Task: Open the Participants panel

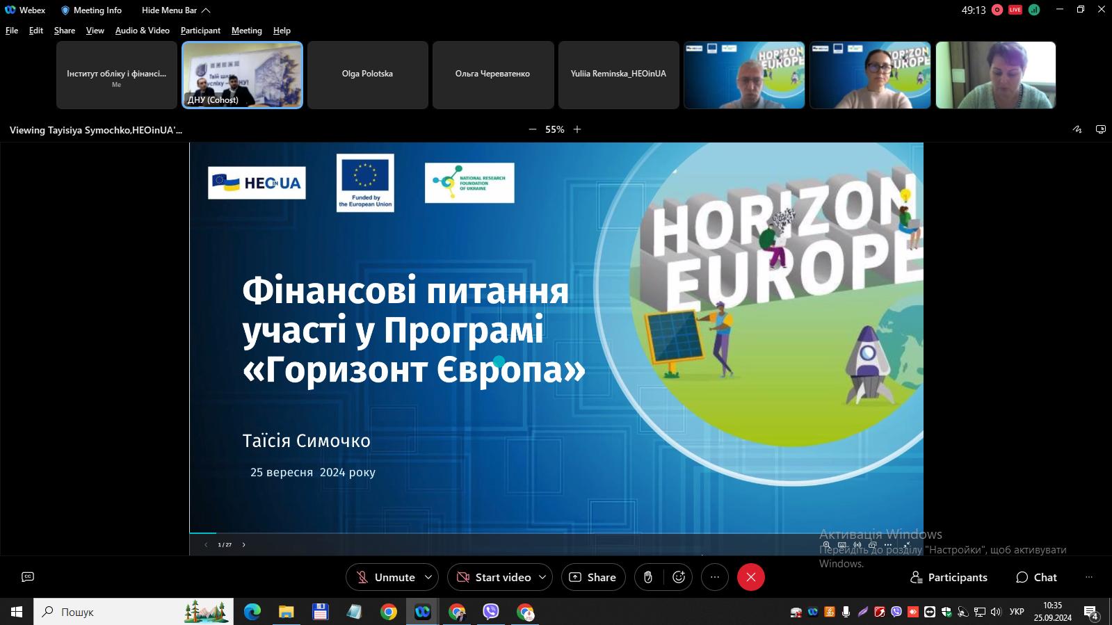Action: tap(949, 577)
